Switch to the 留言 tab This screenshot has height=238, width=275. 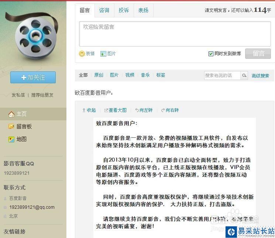coord(85,10)
